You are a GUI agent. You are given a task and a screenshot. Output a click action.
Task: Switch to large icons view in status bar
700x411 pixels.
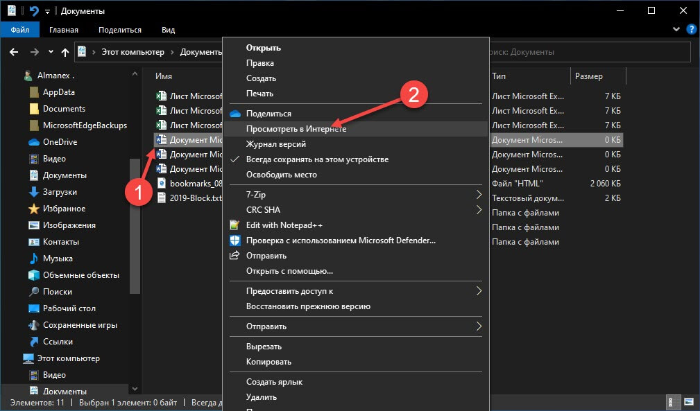click(x=688, y=402)
